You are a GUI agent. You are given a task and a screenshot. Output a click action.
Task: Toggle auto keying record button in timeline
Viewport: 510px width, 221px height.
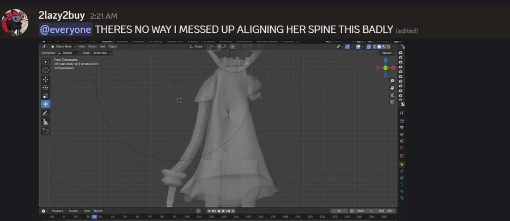[x=198, y=211]
